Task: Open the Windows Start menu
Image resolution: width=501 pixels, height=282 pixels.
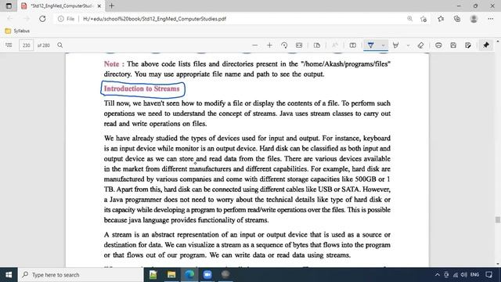Action: click(x=9, y=275)
